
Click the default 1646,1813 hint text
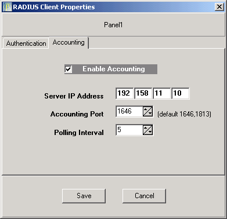click(184, 114)
